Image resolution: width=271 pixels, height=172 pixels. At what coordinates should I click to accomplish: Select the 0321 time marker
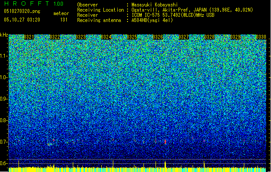click(29, 37)
